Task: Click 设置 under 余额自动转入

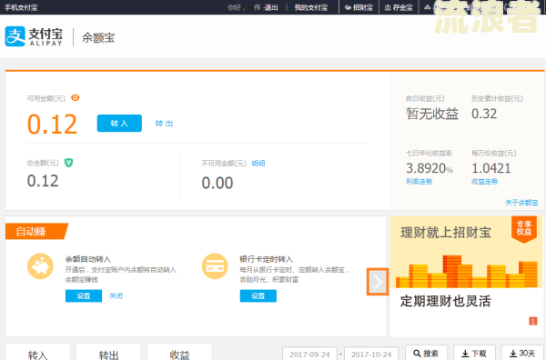Action: pyautogui.click(x=84, y=296)
